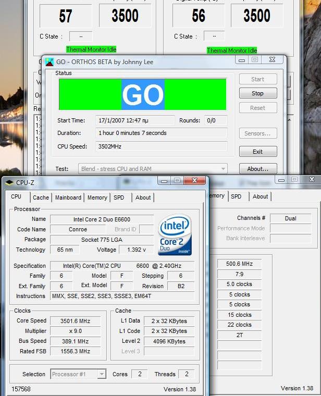Click the Revision B2 value

pyautogui.click(x=181, y=286)
